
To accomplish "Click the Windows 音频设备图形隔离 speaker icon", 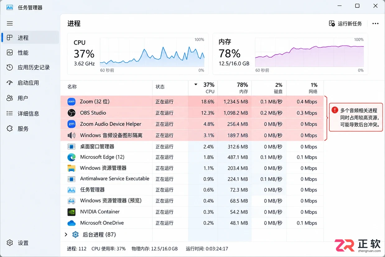I will [72, 135].
